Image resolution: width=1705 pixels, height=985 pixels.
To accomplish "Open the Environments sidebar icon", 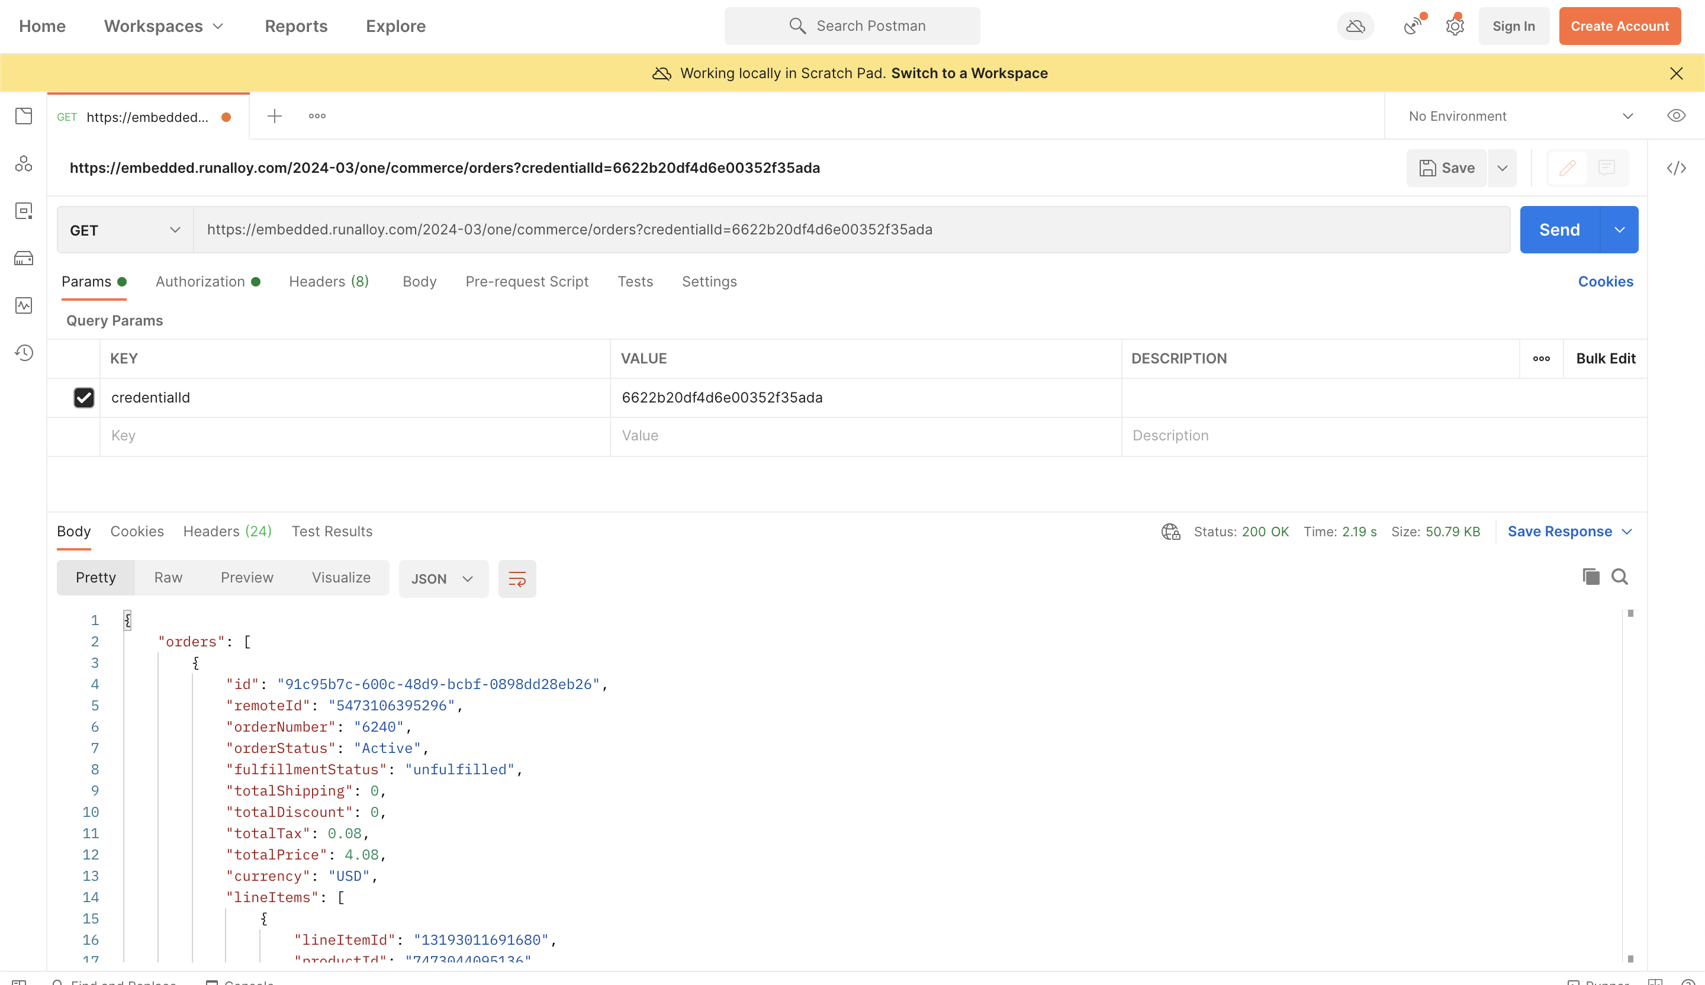I will (24, 210).
